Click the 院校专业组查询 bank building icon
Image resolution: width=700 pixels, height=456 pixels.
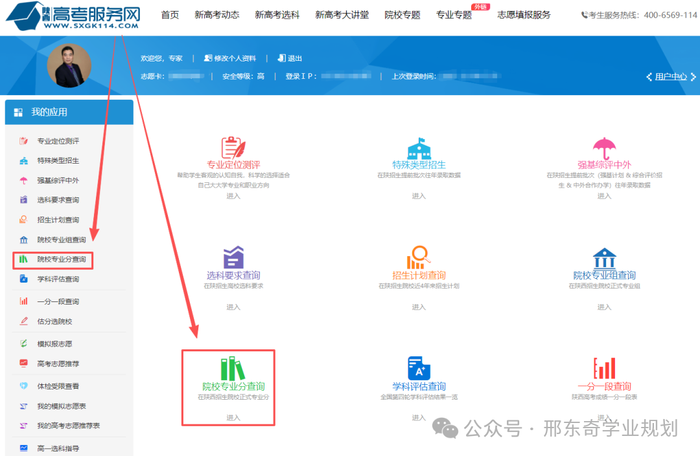(604, 257)
